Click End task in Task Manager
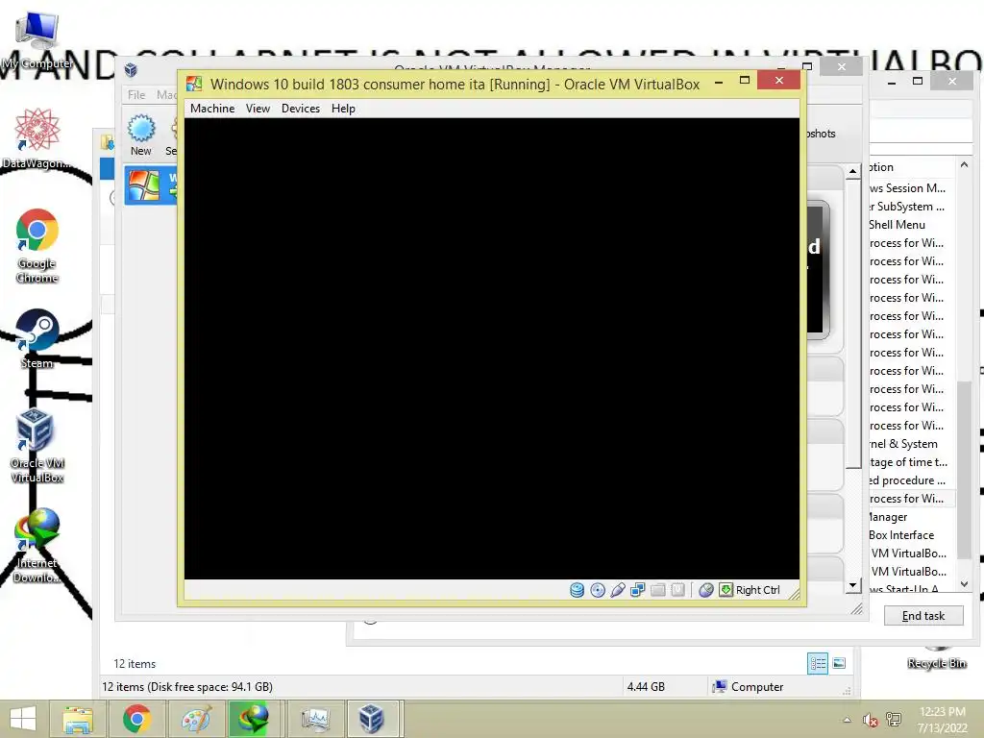984x738 pixels. (923, 616)
